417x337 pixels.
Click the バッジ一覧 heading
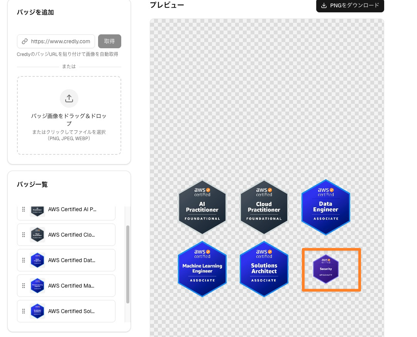tap(32, 184)
